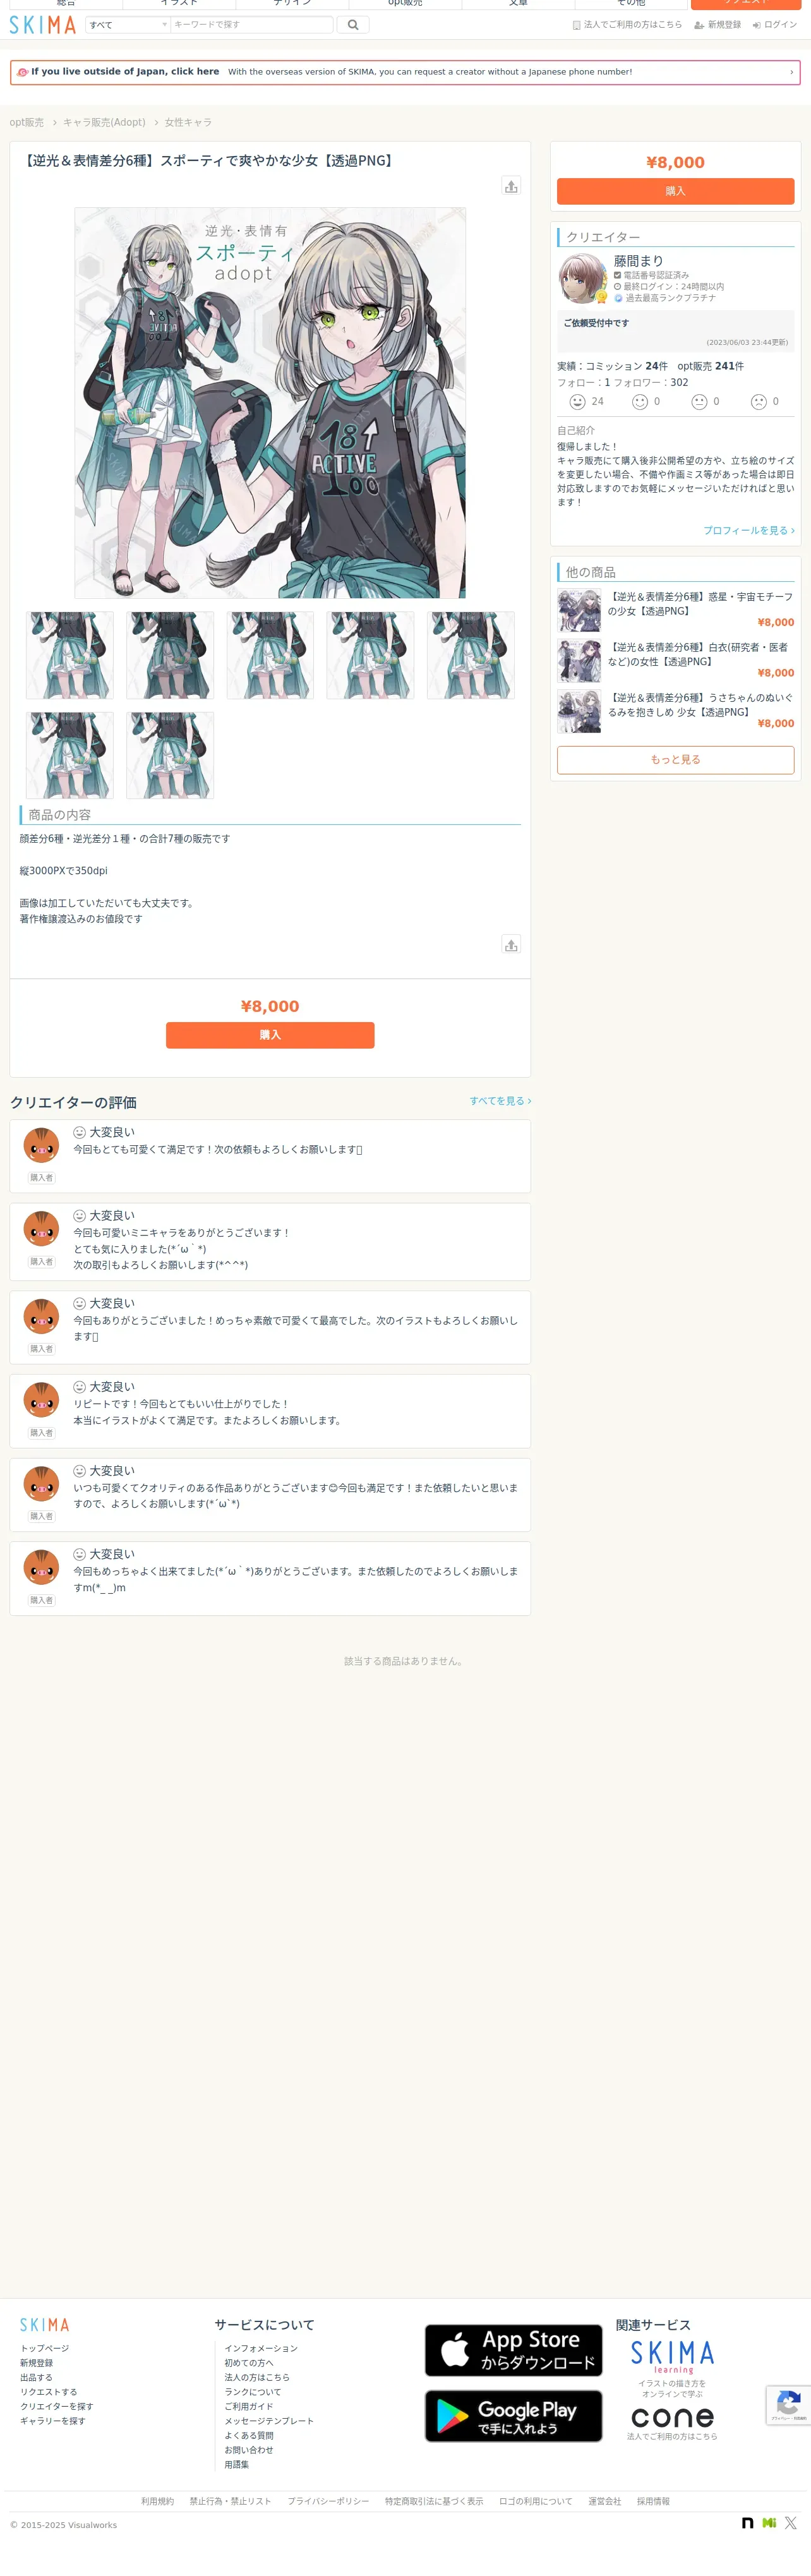Go to opt販売 breadcrumb
Screen dimensions: 811x2576
pos(27,122)
